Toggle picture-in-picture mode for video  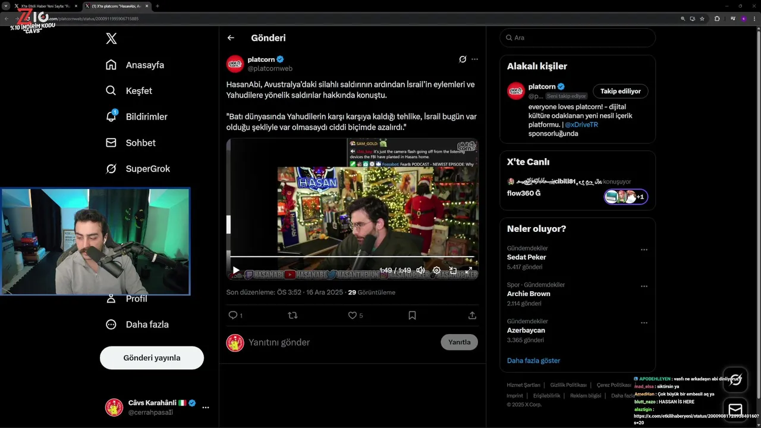[x=452, y=270]
